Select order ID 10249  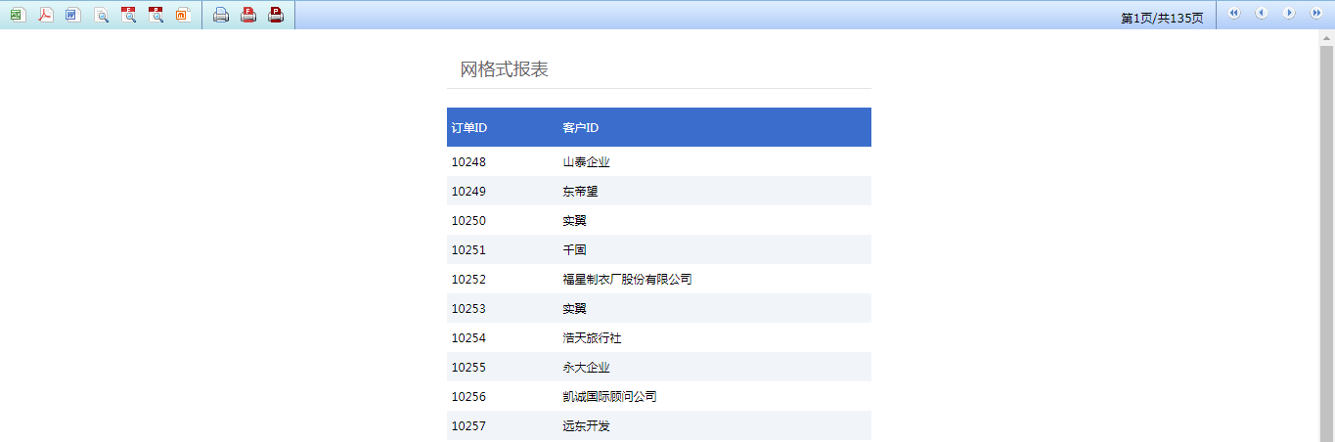468,191
